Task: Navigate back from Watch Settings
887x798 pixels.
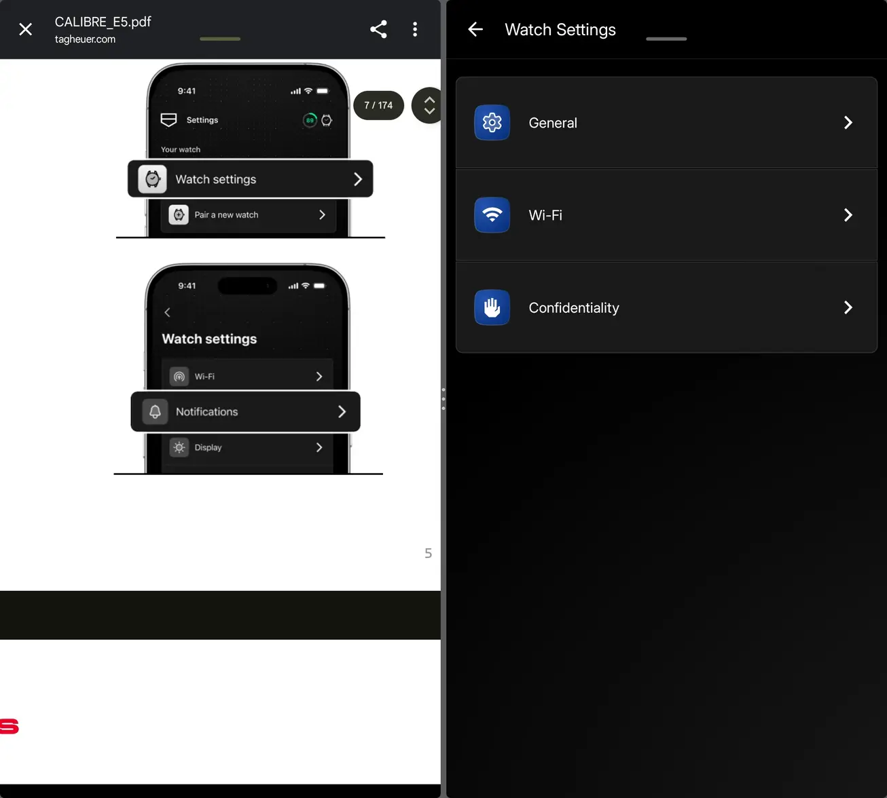Action: (x=475, y=29)
